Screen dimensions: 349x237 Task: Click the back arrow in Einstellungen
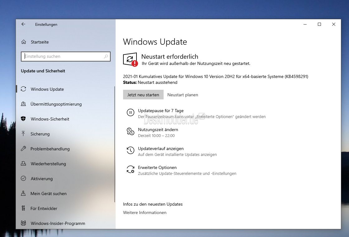[23, 24]
